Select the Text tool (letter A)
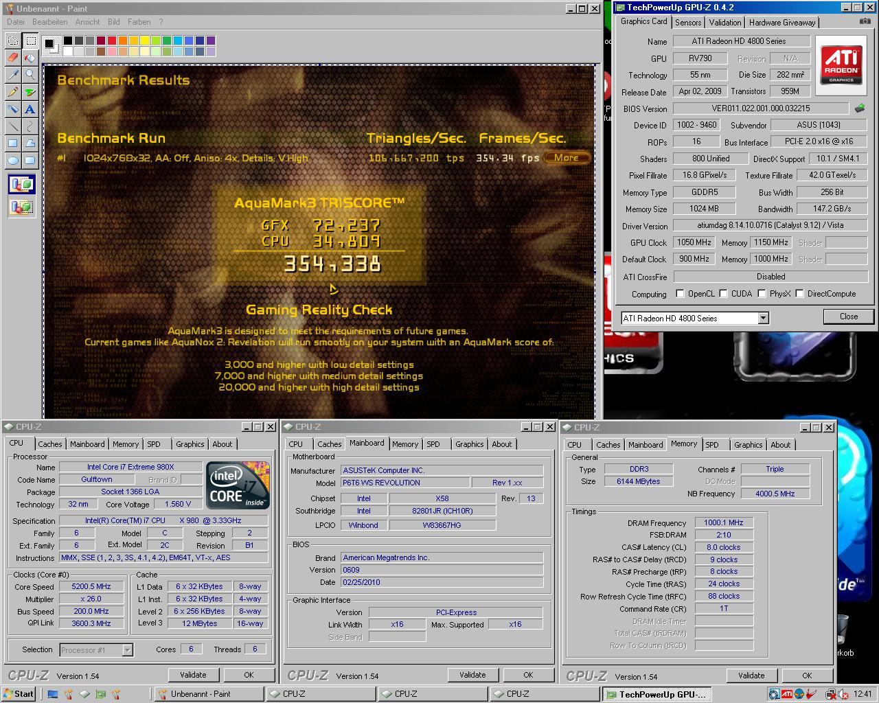The width and height of the screenshot is (879, 703). (x=30, y=109)
